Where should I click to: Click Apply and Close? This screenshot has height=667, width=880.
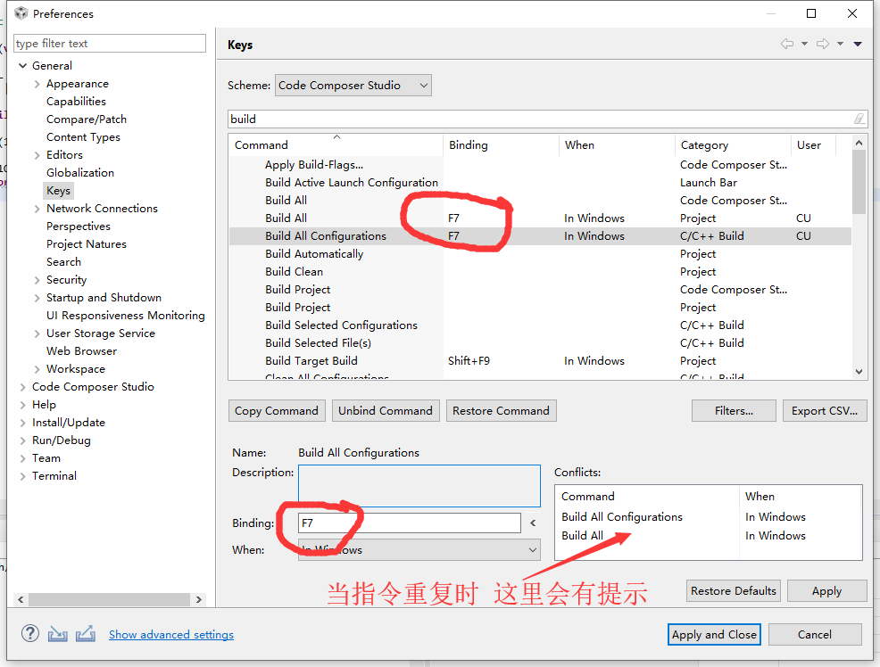pos(714,635)
